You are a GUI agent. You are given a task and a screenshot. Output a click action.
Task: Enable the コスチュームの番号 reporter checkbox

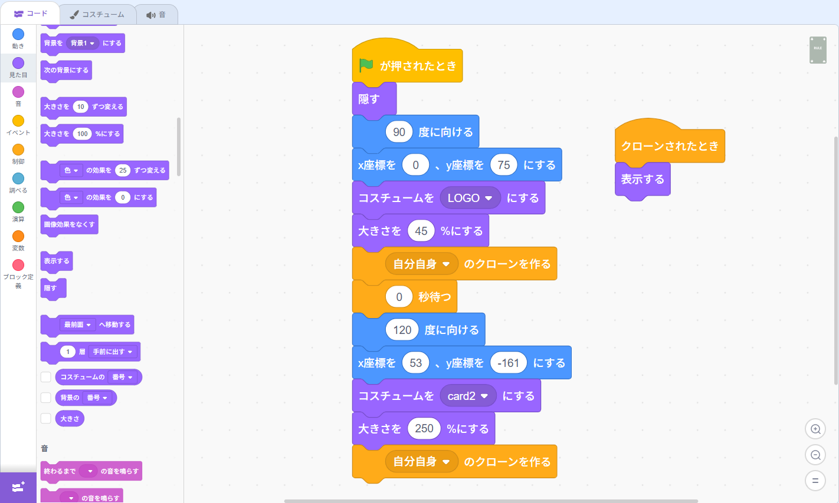pos(46,377)
